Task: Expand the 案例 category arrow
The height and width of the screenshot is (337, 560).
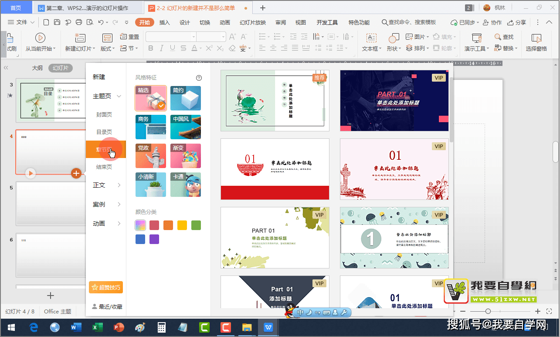Action: [119, 204]
